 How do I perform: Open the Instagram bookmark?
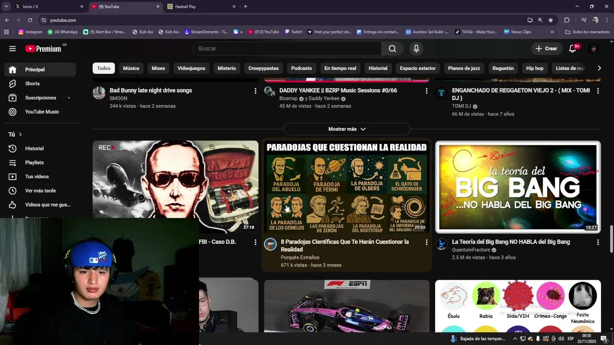(x=30, y=32)
